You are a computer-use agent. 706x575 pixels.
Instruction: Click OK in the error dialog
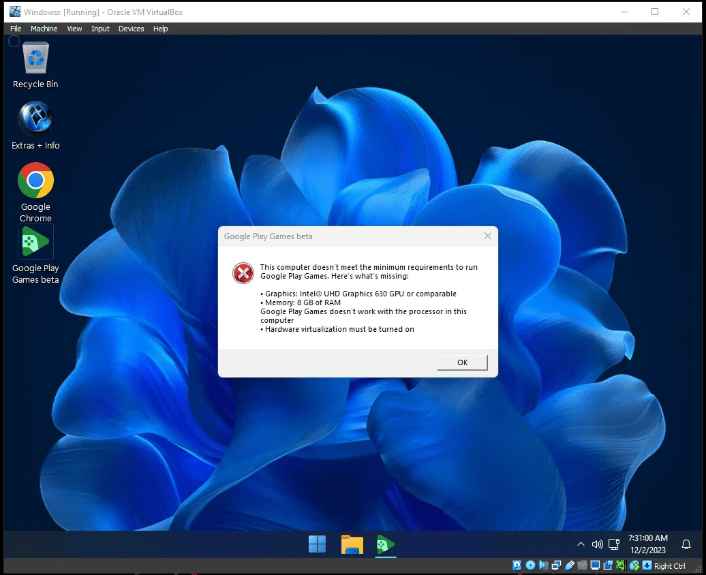point(463,362)
